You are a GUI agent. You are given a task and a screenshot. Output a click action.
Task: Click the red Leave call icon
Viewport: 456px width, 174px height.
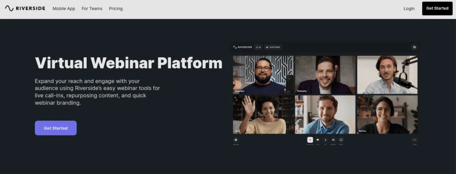tap(415, 140)
